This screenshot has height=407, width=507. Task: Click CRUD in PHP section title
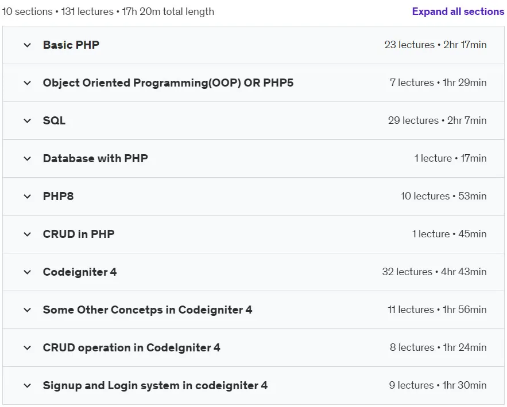(x=79, y=234)
